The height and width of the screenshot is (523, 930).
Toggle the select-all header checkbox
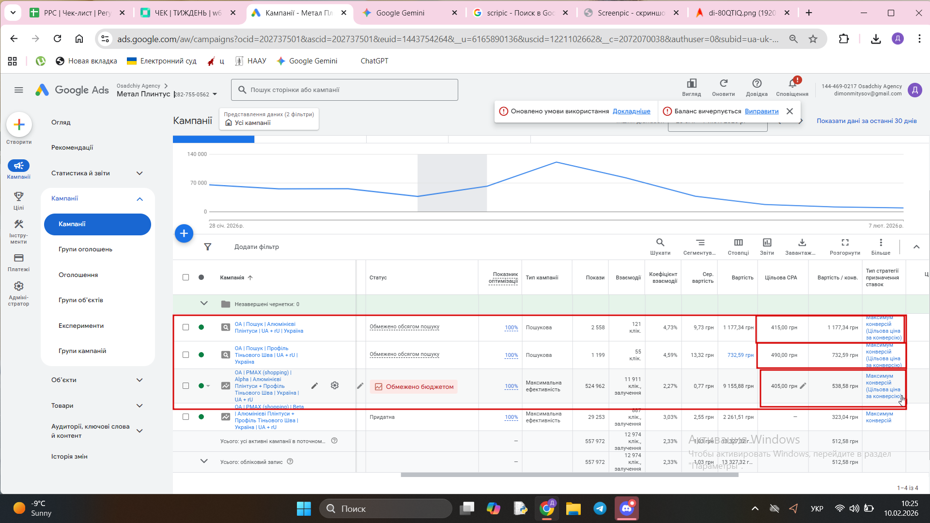point(186,277)
